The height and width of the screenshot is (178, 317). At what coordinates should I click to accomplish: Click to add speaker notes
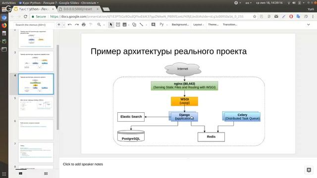click(x=83, y=164)
